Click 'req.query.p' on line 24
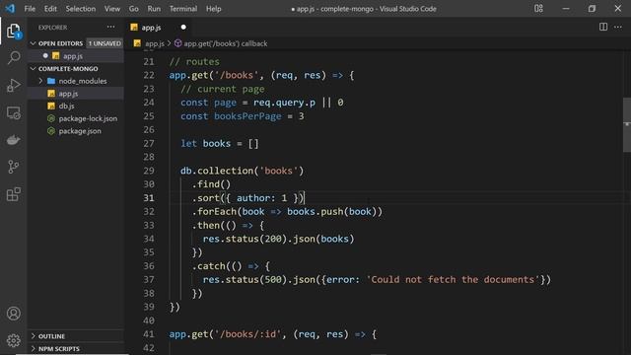 coord(284,103)
